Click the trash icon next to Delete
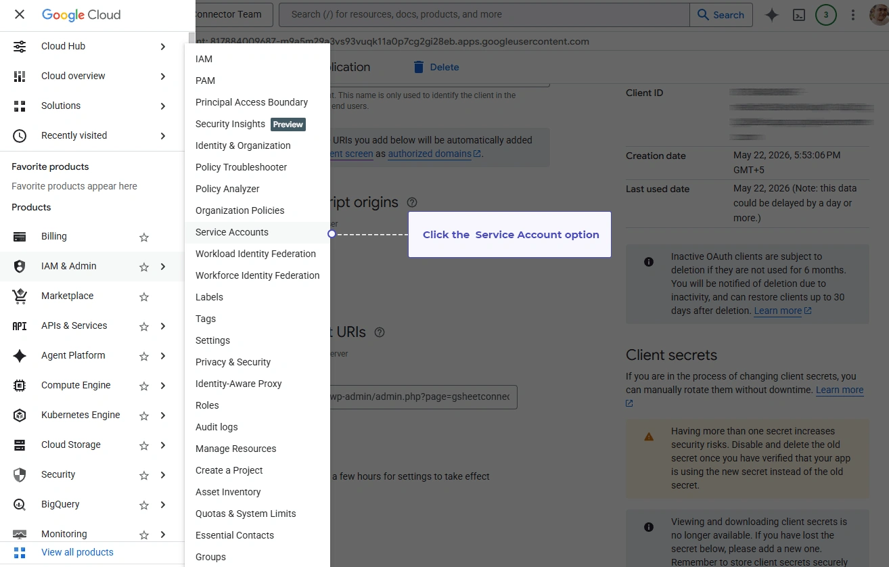Viewport: 889px width, 567px height. click(419, 67)
